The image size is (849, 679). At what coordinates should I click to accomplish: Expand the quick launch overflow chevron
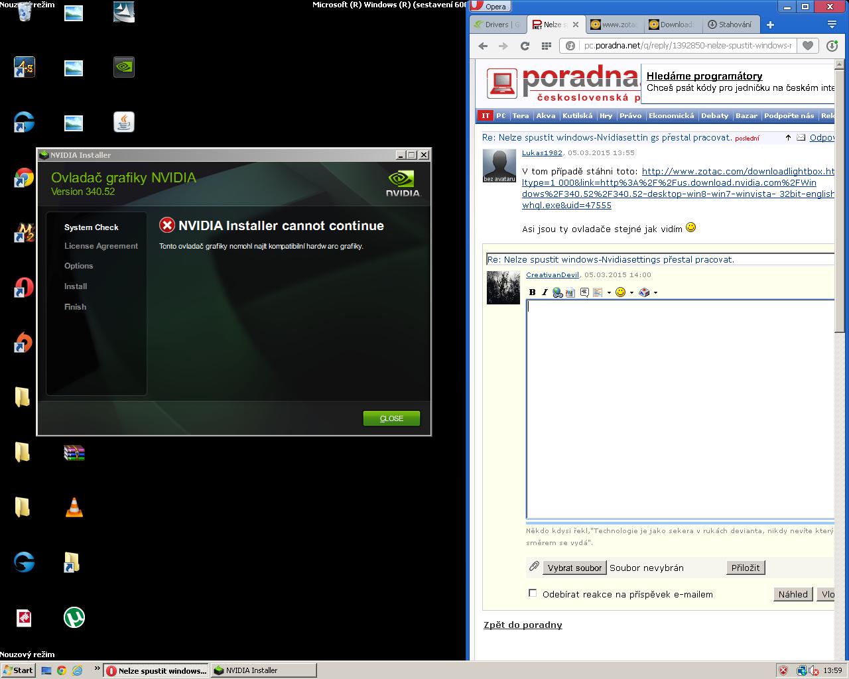(97, 668)
